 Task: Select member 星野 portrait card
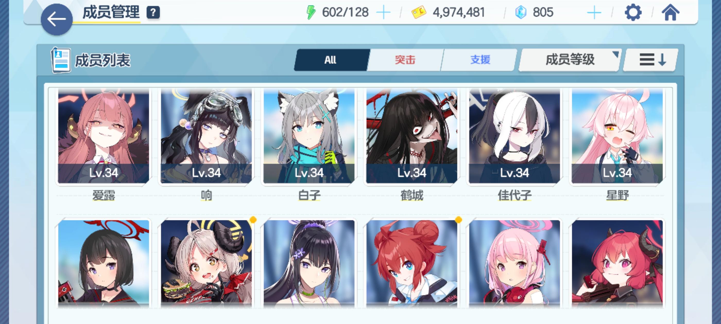pos(617,136)
